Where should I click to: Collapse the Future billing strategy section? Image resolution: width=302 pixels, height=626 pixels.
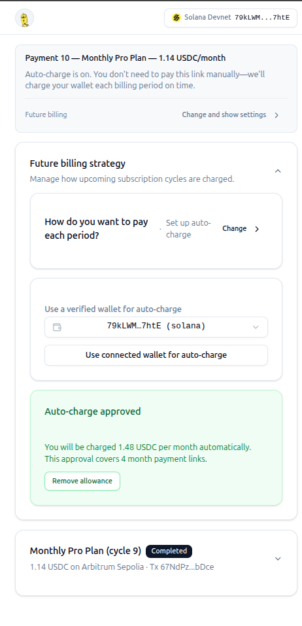[278, 171]
